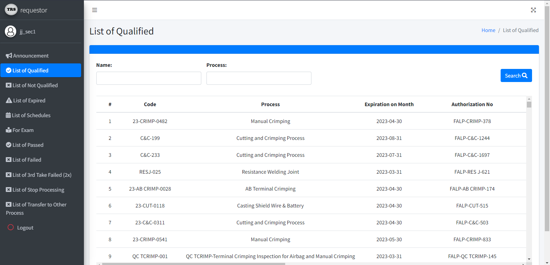
Task: Click the List of Expired warning icon
Action: click(9, 101)
